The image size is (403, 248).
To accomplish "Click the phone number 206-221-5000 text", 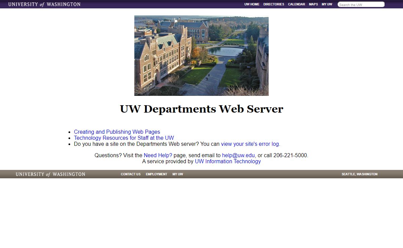I will click(290, 156).
